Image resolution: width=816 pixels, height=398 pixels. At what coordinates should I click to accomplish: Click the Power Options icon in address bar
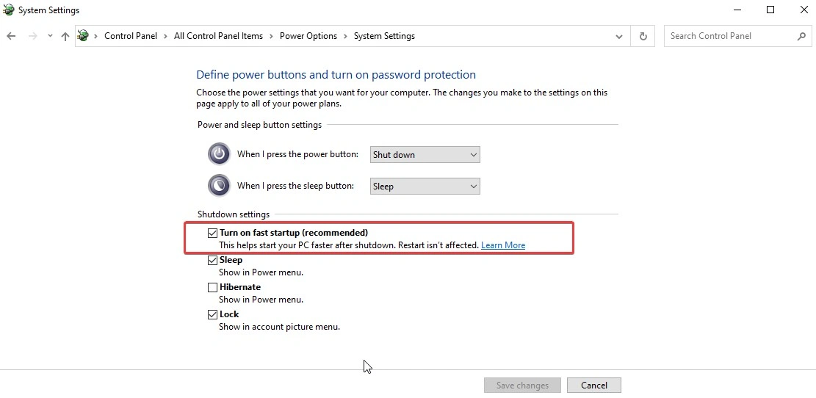coord(83,36)
